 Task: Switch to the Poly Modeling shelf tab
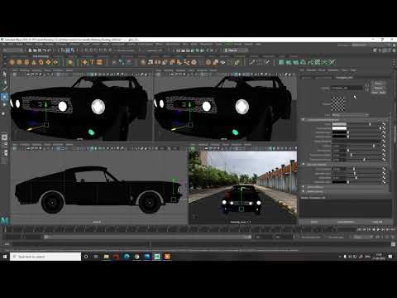[41, 56]
